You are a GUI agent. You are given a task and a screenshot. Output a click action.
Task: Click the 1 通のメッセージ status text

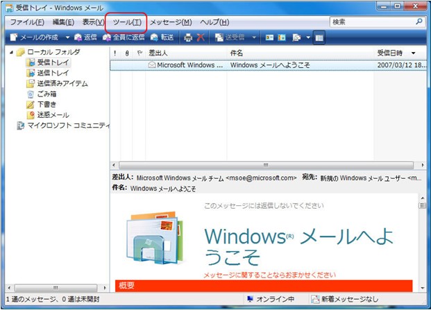coord(53,299)
